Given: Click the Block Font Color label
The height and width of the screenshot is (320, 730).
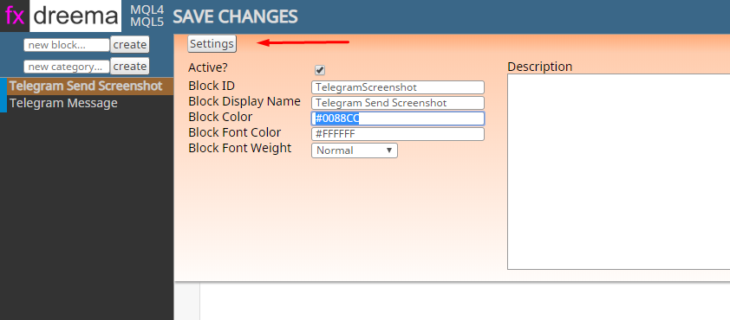Looking at the screenshot, I should tap(235, 132).
